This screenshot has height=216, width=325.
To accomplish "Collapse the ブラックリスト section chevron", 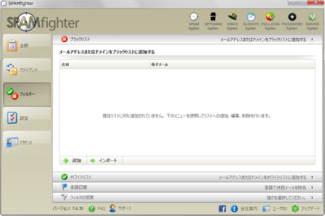I will (x=312, y=39).
